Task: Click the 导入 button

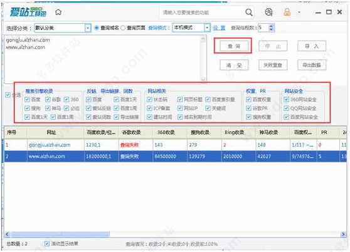Action: pos(311,46)
